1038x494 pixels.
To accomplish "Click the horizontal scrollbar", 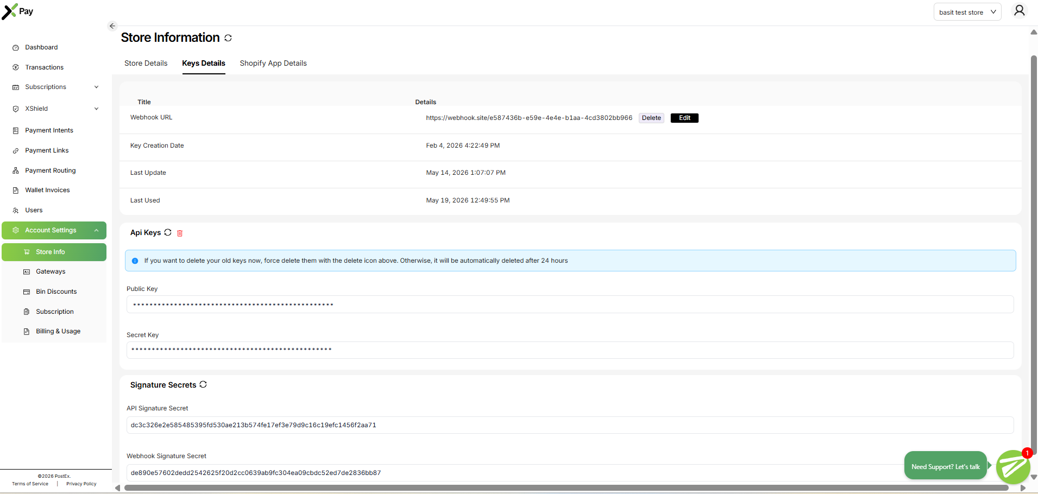I will click(566, 488).
